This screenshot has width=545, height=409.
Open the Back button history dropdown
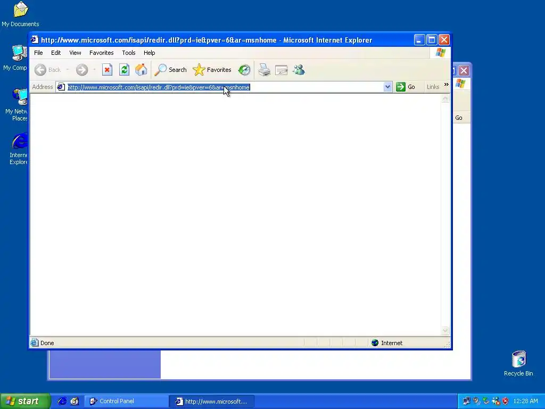pos(68,70)
